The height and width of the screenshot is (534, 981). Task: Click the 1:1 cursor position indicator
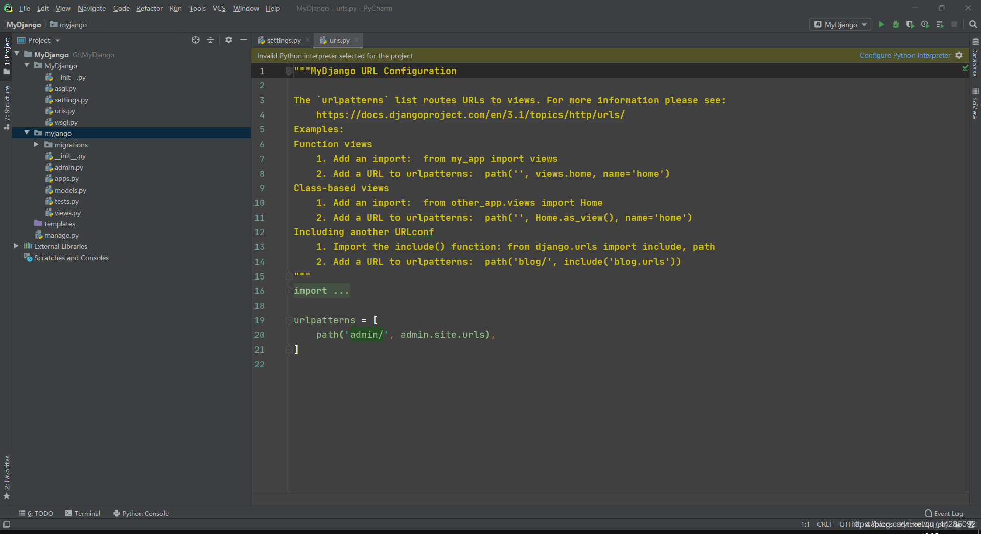click(805, 524)
